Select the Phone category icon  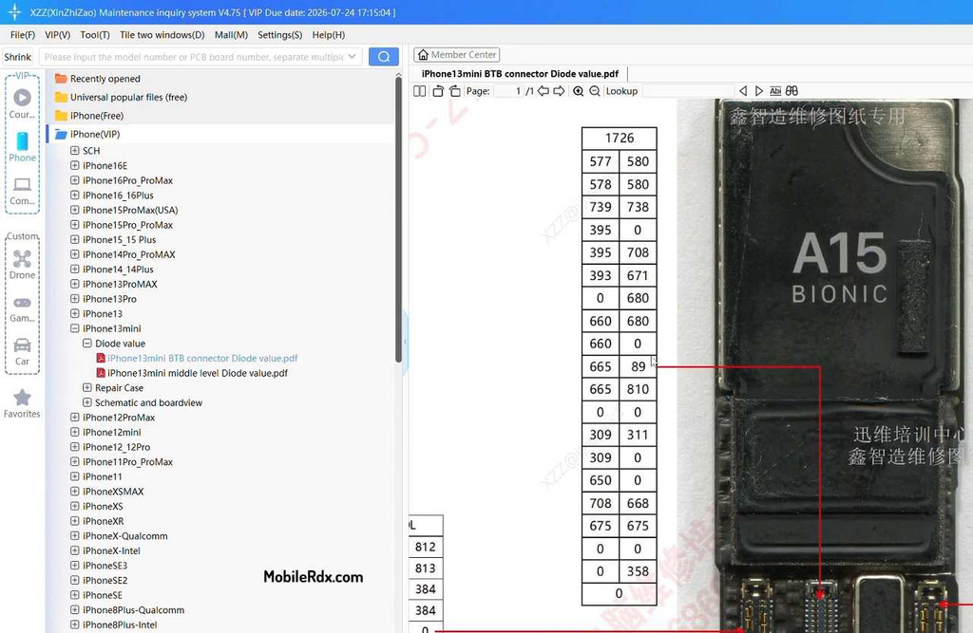22,147
